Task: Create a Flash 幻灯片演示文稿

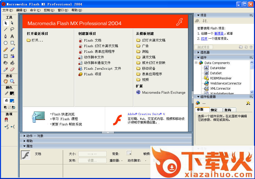Action: [x=98, y=46]
